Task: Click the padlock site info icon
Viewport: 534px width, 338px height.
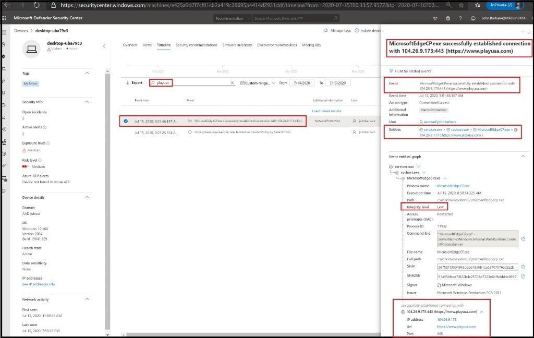Action: point(53,5)
